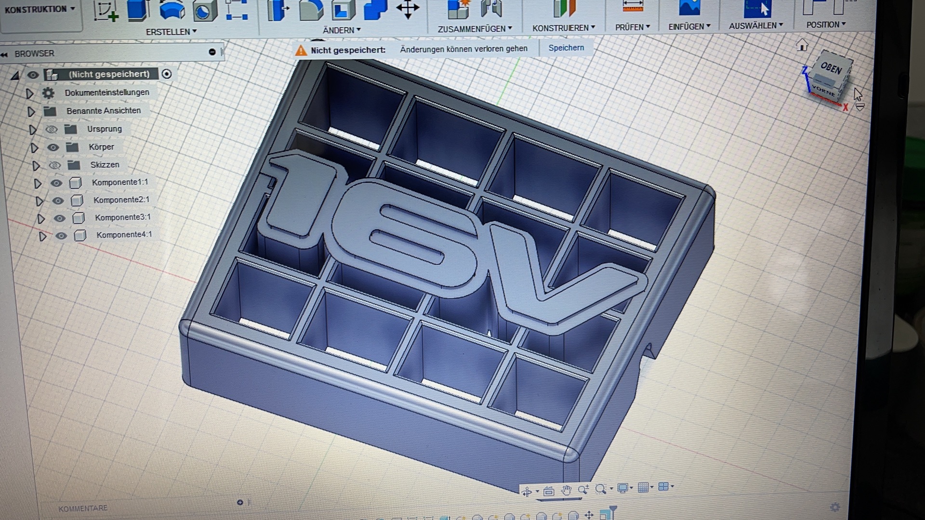The image size is (925, 520).
Task: Open the PRÜFEN menu
Action: pyautogui.click(x=632, y=27)
